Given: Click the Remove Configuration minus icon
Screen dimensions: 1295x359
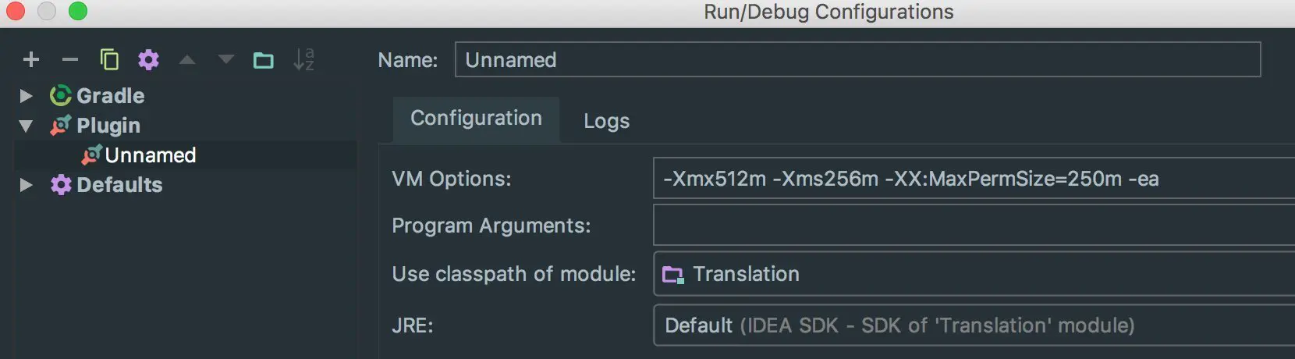Looking at the screenshot, I should tap(70, 60).
